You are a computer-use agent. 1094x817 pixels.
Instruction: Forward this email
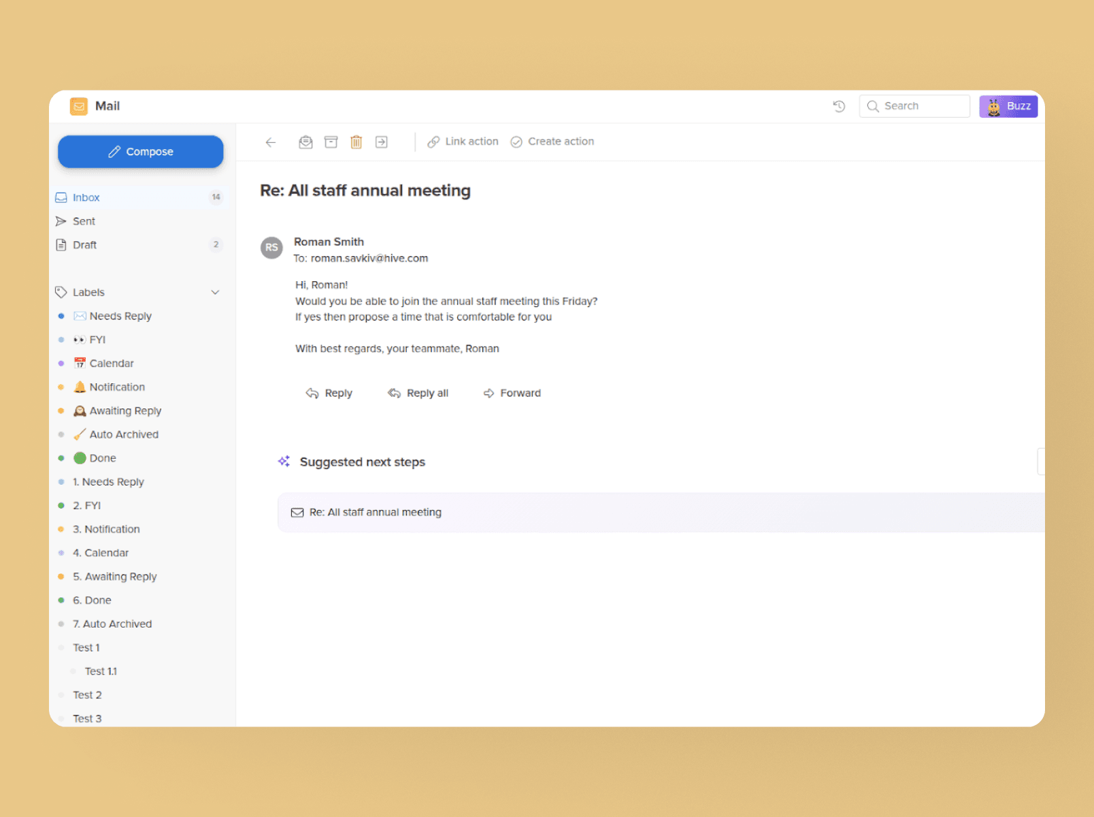click(x=512, y=394)
